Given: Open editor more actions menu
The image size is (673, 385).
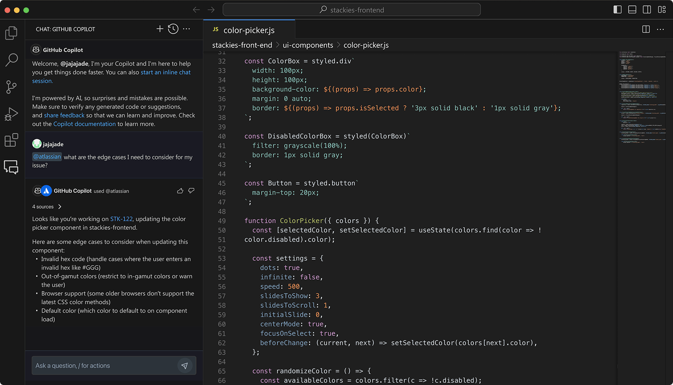Looking at the screenshot, I should click(x=660, y=29).
